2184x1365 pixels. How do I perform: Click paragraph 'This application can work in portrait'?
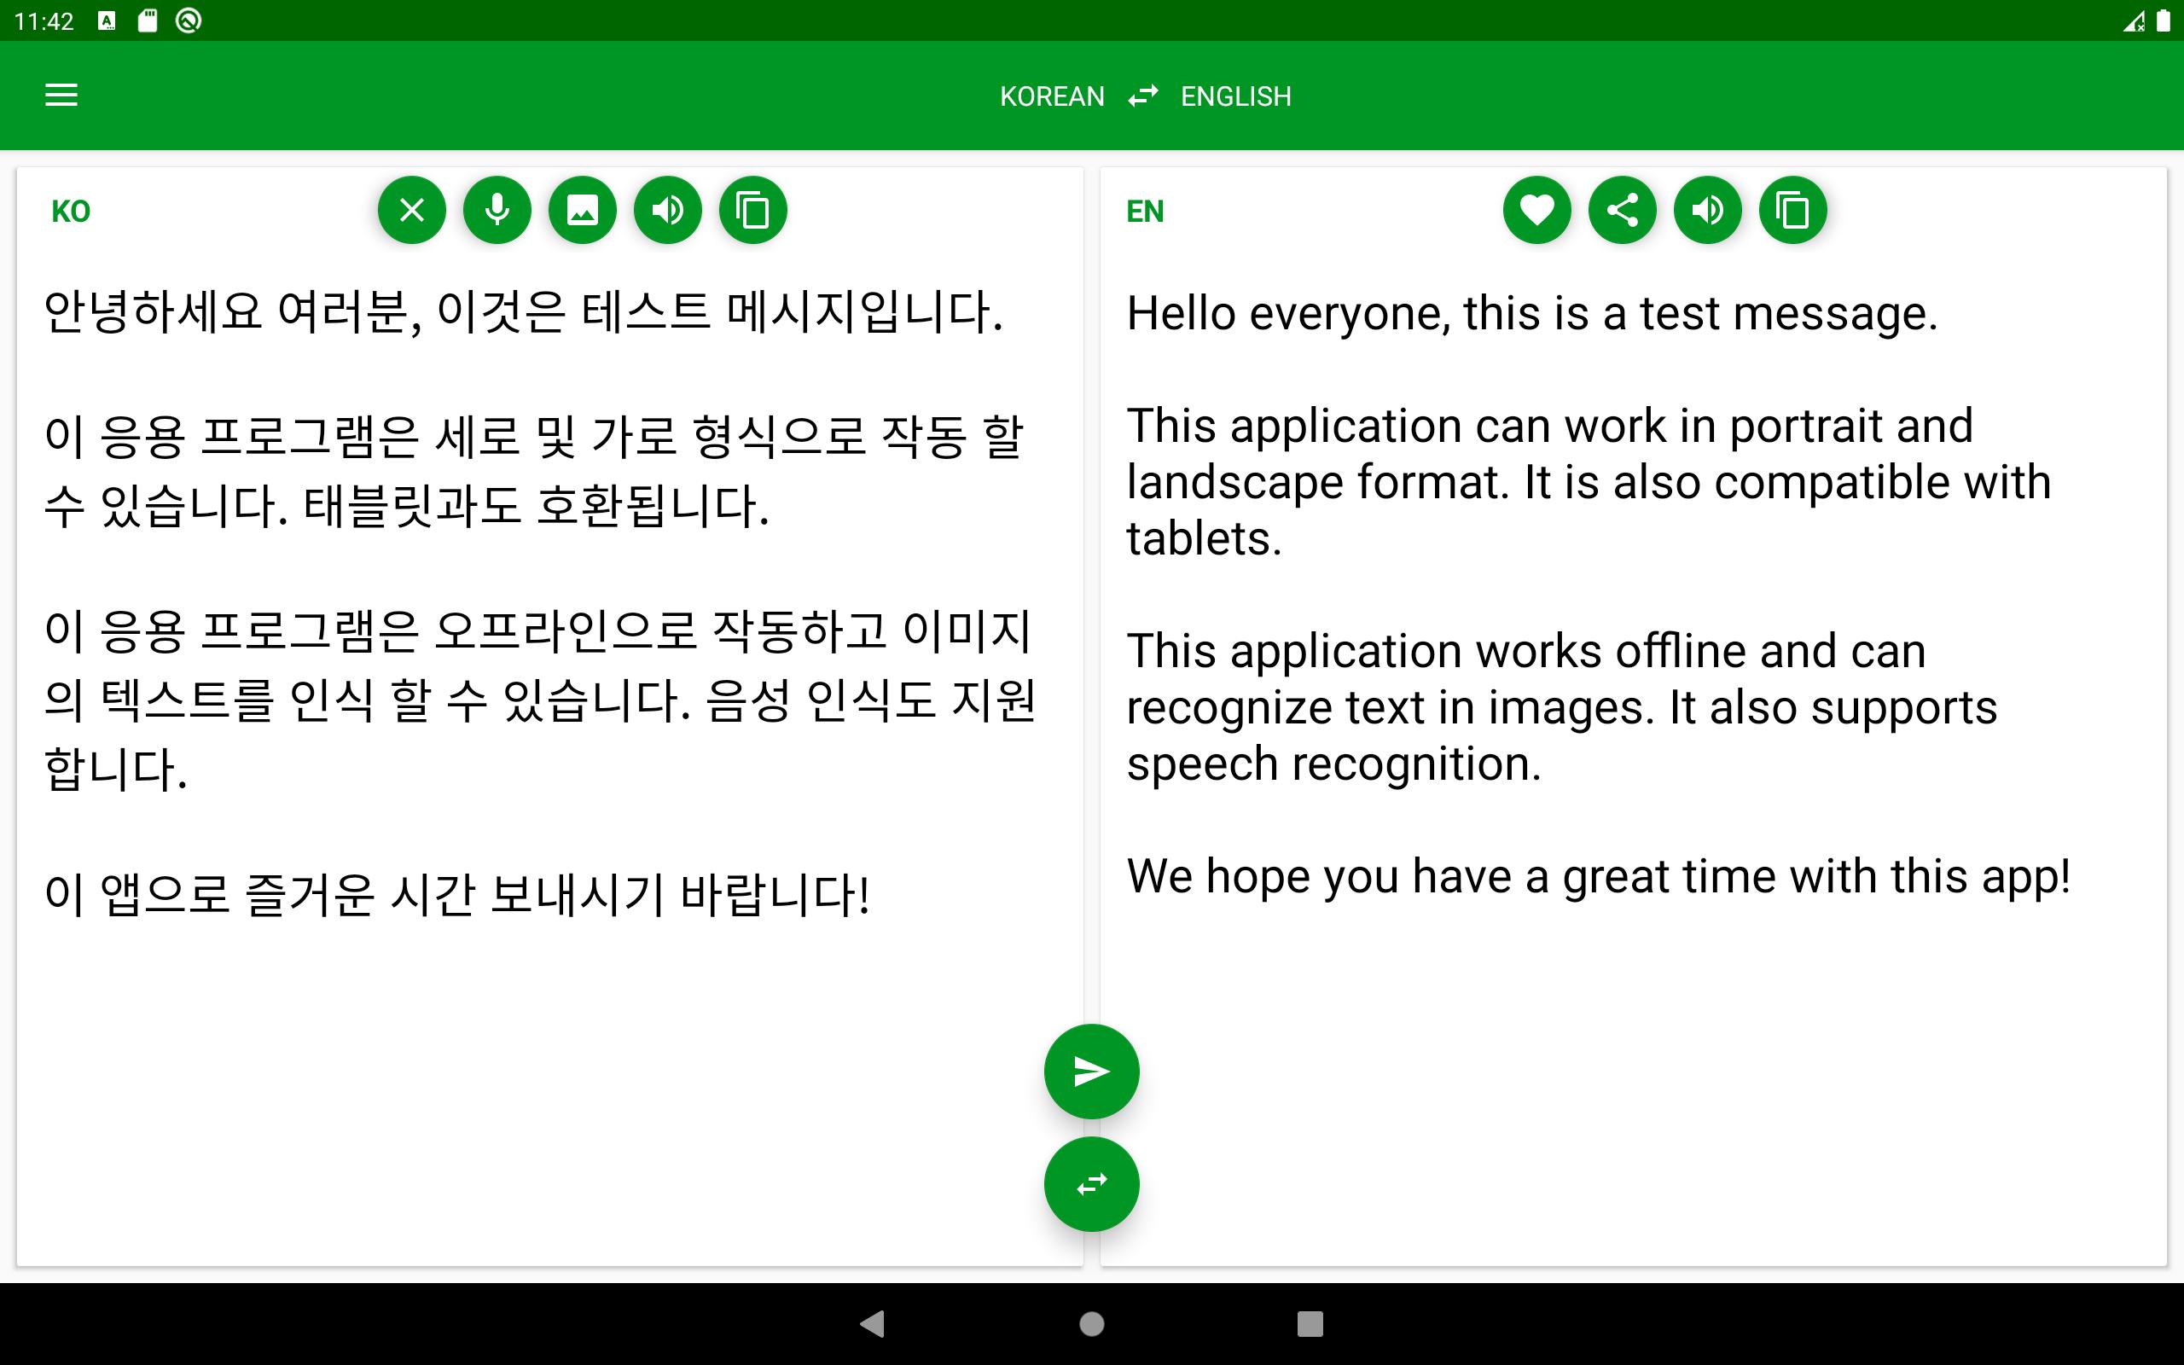(1589, 482)
